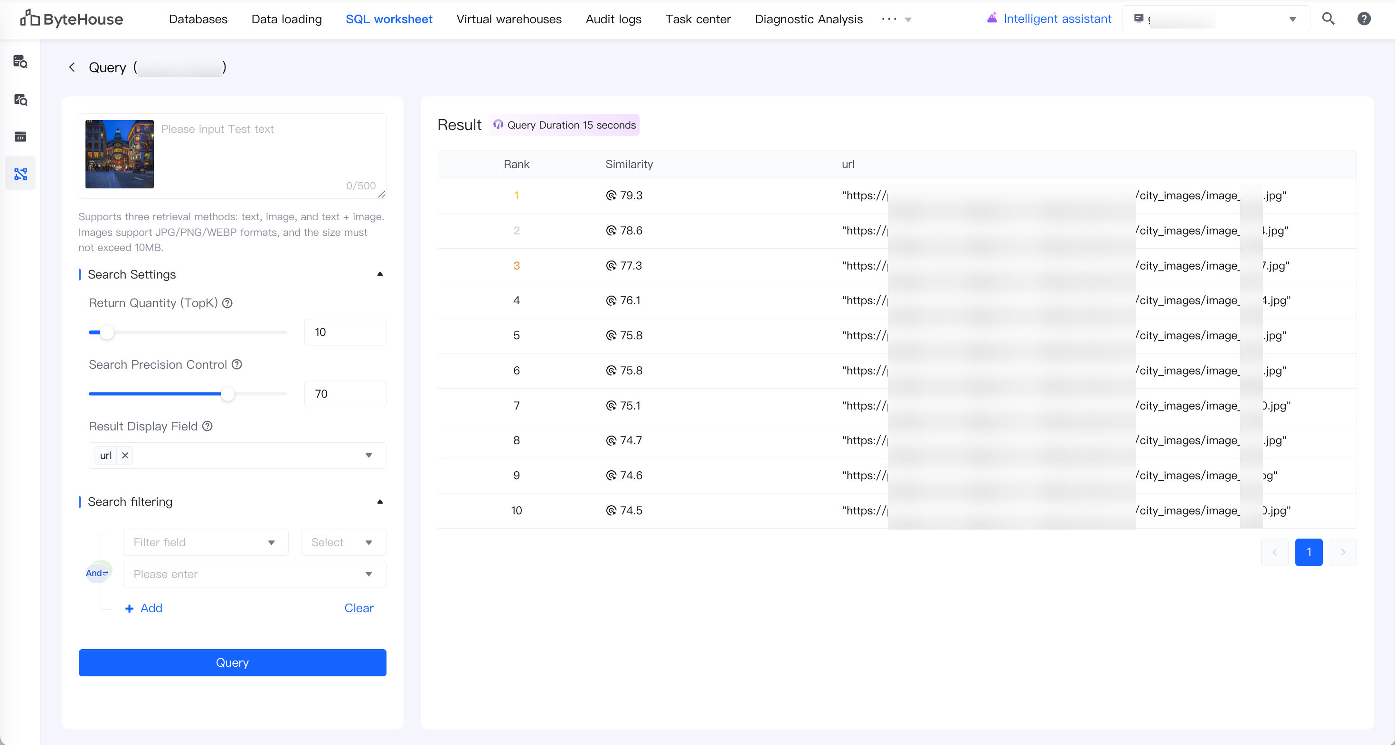Screen dimensions: 1395x745
Task: Expand the more menu ellipsis in navbar
Action: pyautogui.click(x=896, y=19)
